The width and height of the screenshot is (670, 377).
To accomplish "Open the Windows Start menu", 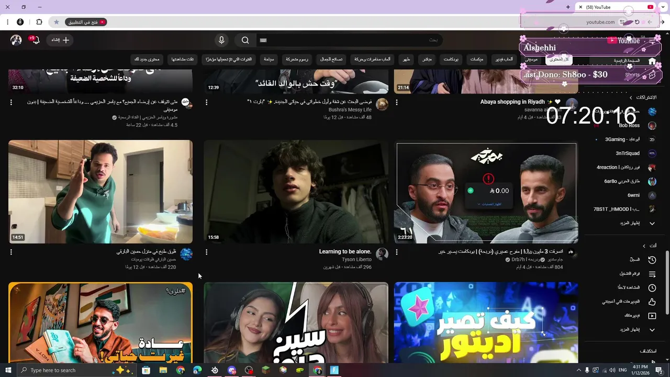I will pyautogui.click(x=8, y=370).
